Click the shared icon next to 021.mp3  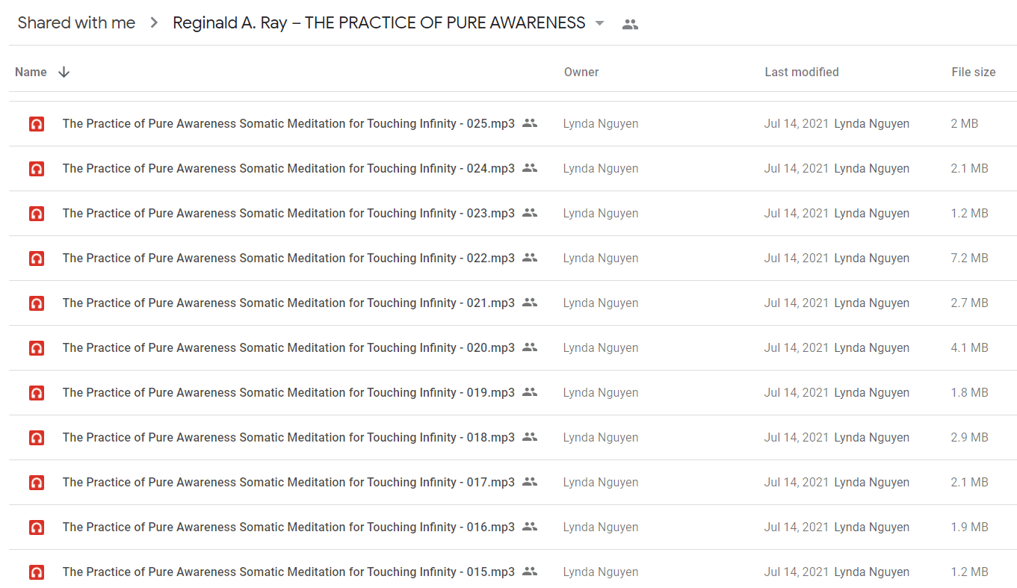(530, 303)
